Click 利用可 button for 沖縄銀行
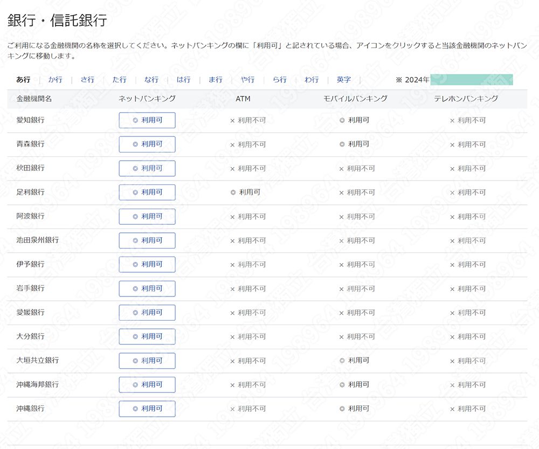Viewport: 539px width, 449px height. pos(147,409)
